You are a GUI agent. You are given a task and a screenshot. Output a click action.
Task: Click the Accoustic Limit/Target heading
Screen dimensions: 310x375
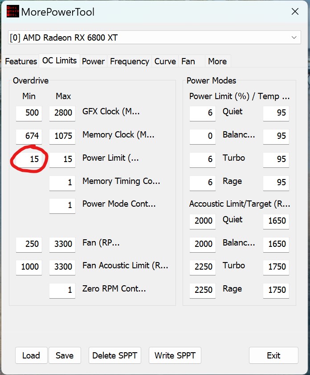240,204
